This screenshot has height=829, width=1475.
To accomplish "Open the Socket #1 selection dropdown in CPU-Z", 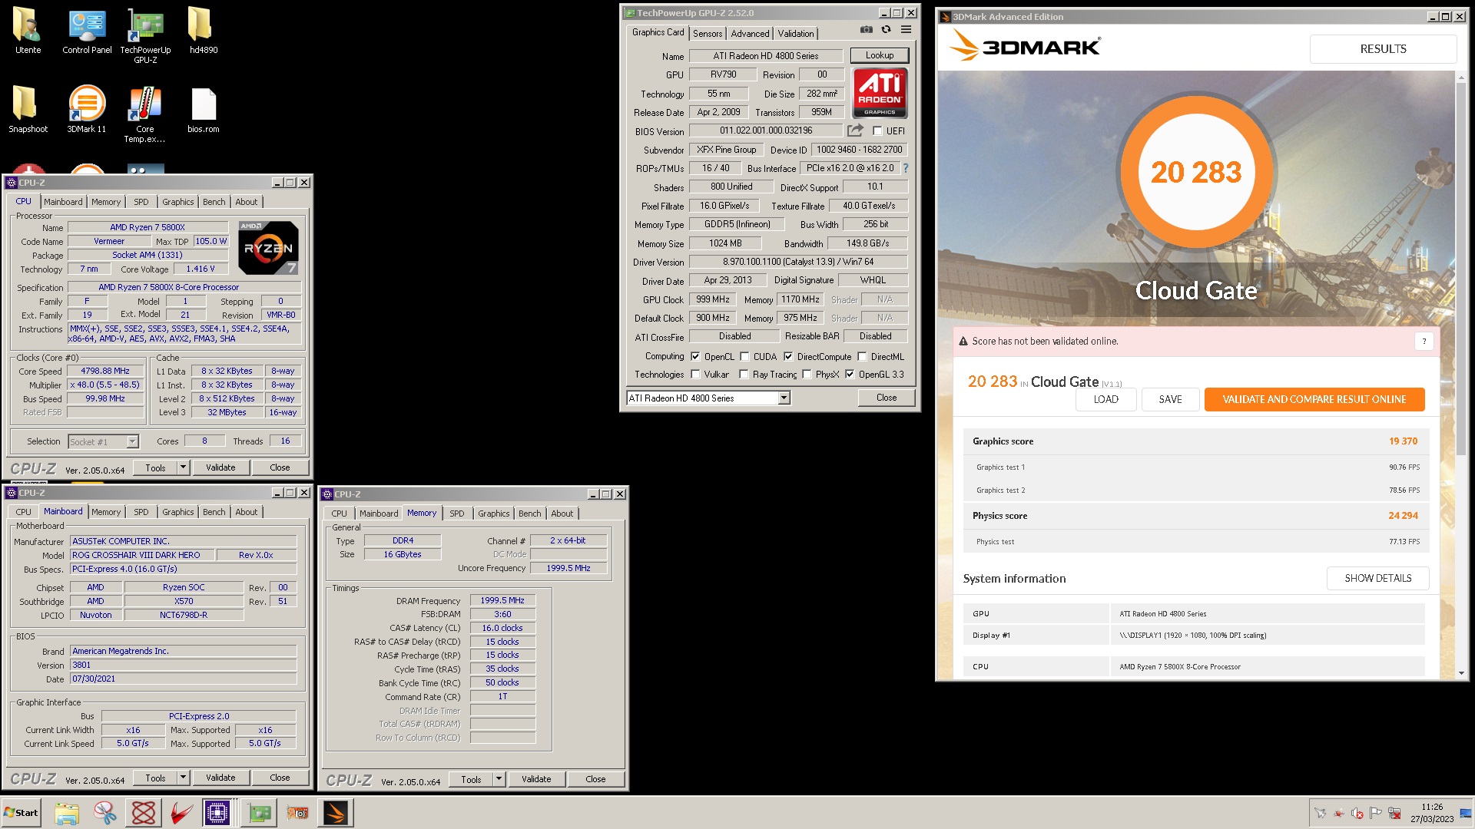I will (132, 441).
